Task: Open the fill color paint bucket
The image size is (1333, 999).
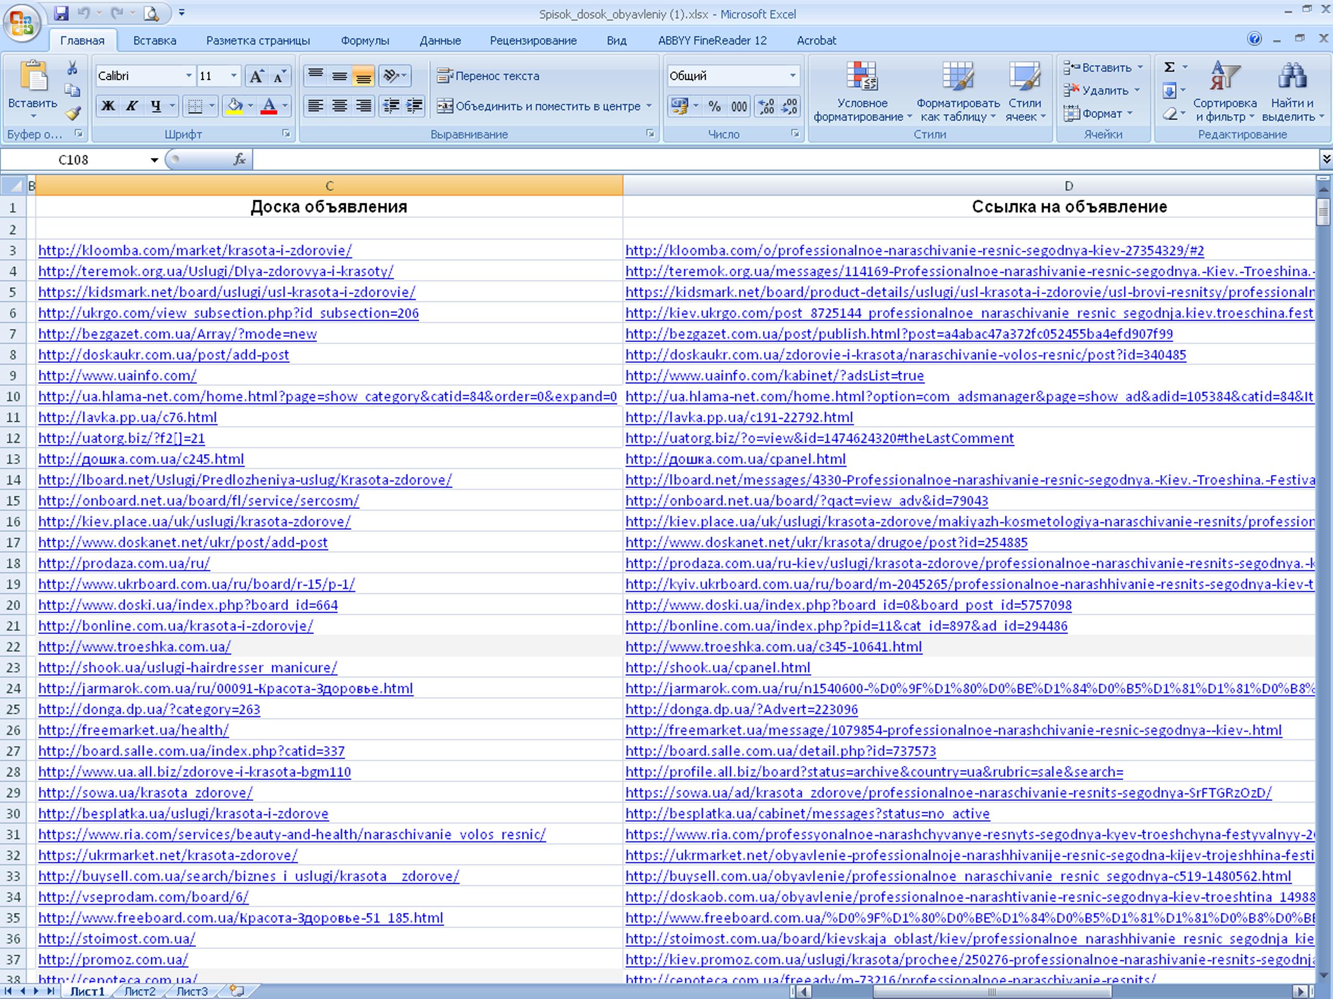Action: (234, 107)
